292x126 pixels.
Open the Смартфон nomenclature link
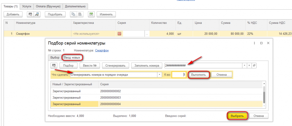coord(102,50)
